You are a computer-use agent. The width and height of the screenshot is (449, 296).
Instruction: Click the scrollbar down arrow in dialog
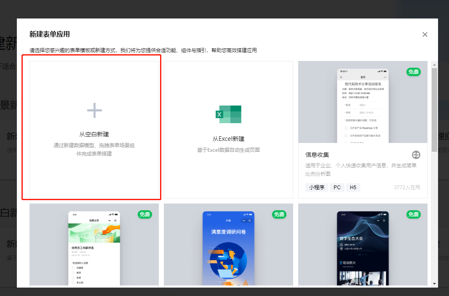(434, 284)
